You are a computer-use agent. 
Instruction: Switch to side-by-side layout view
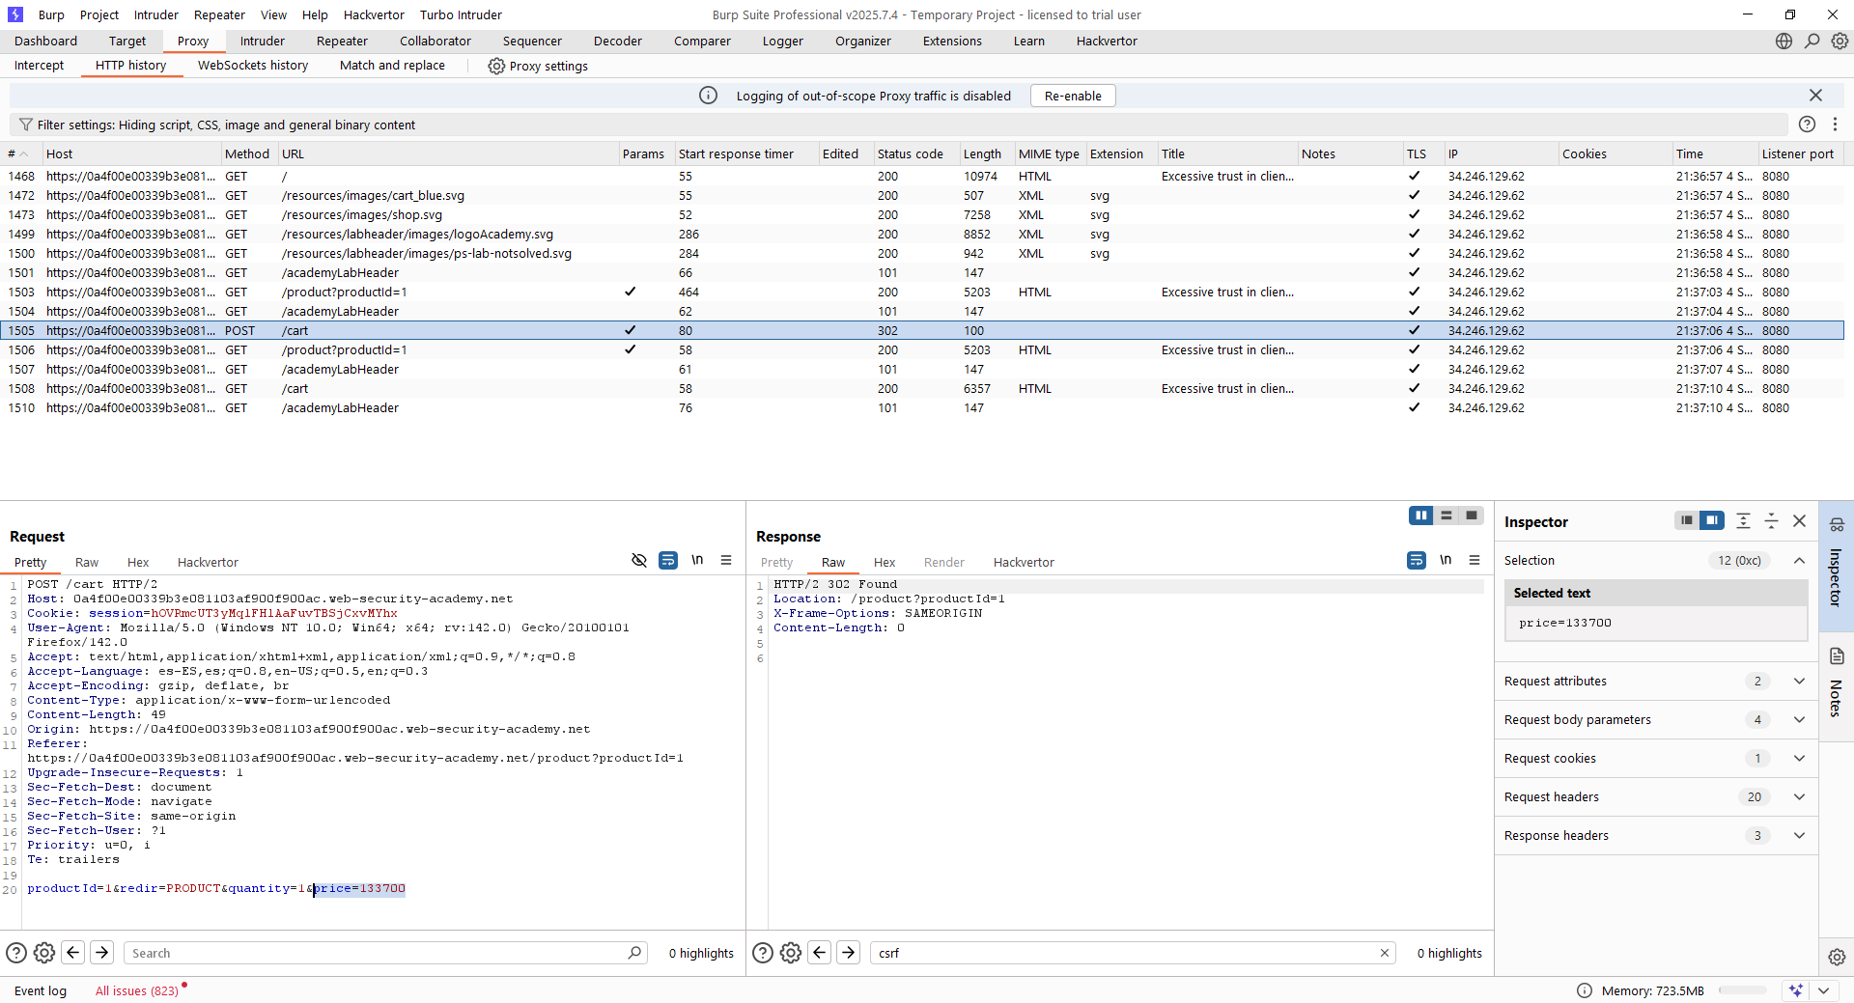[1420, 515]
